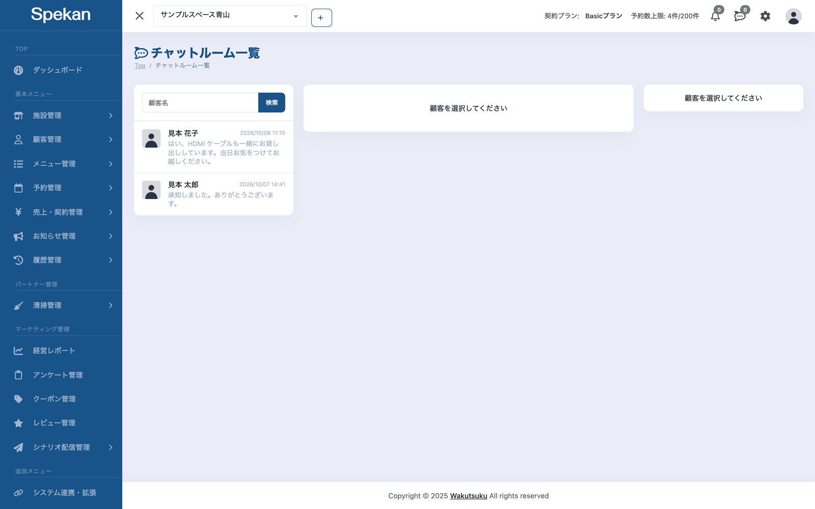
Task: Click the plus button to add a space
Action: click(x=321, y=18)
